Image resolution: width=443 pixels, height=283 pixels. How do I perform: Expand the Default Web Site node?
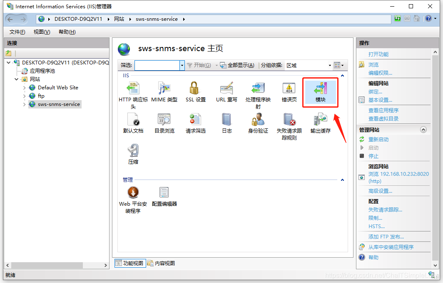(x=24, y=88)
